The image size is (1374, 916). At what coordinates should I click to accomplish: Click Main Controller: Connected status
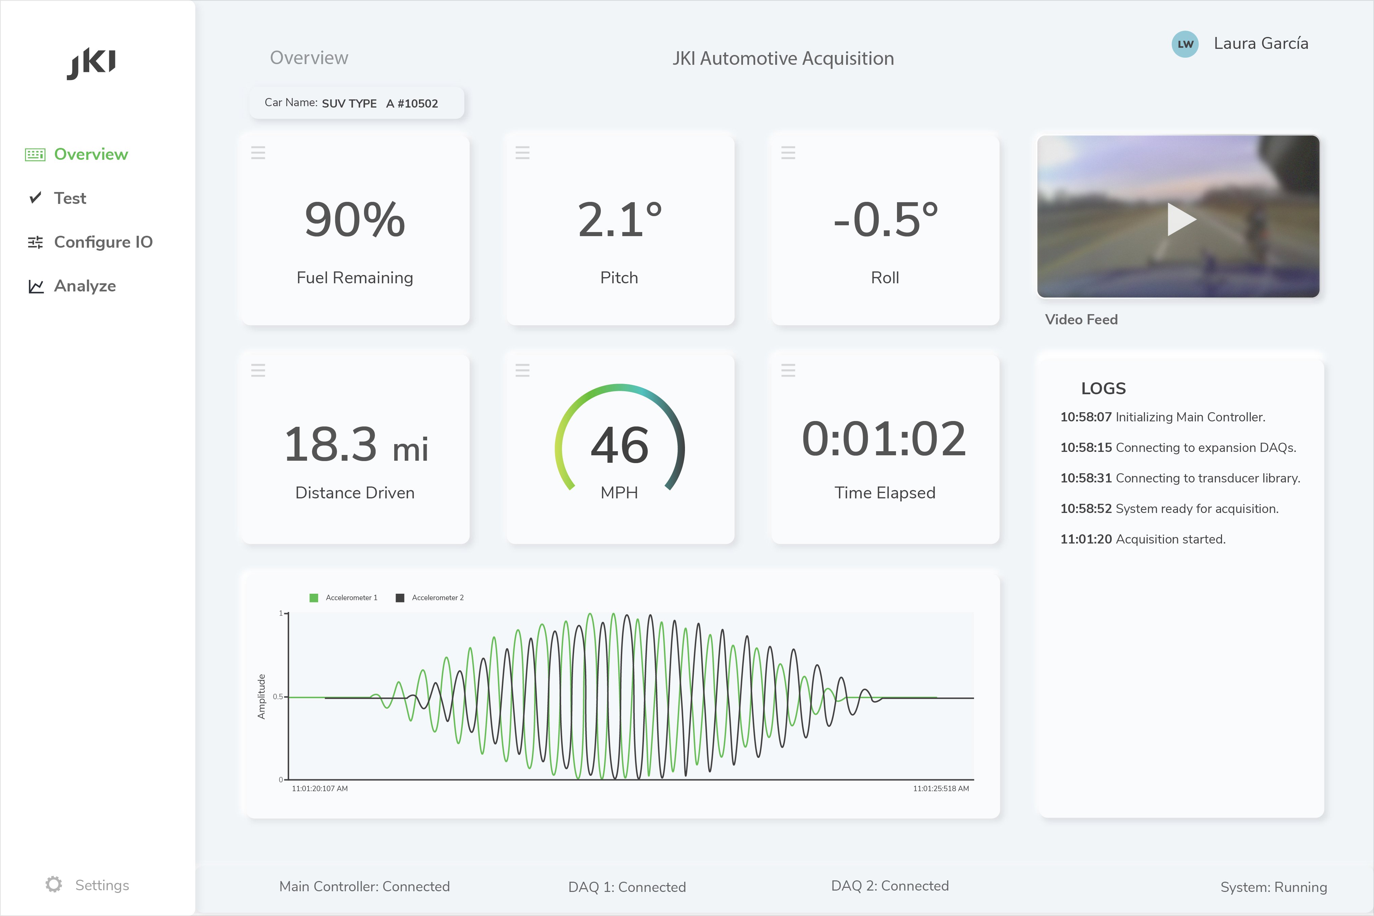[x=364, y=886]
